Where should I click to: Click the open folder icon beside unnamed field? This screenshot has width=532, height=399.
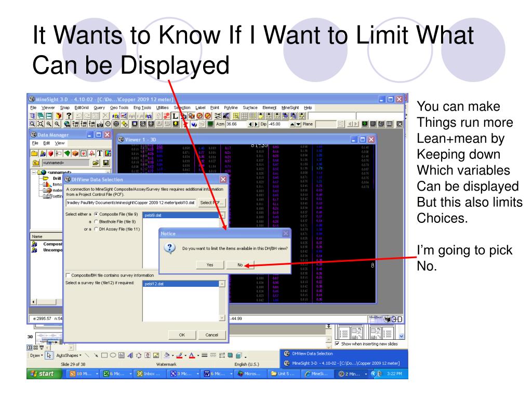click(x=96, y=163)
